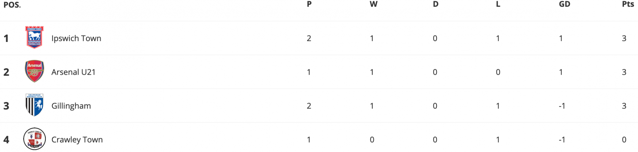Screen dimensions: 638x152
Task: Select the W column header
Action: pyautogui.click(x=373, y=4)
